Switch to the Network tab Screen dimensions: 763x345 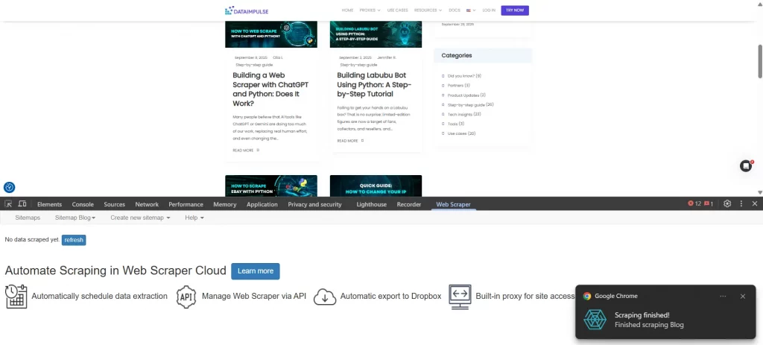pyautogui.click(x=147, y=204)
